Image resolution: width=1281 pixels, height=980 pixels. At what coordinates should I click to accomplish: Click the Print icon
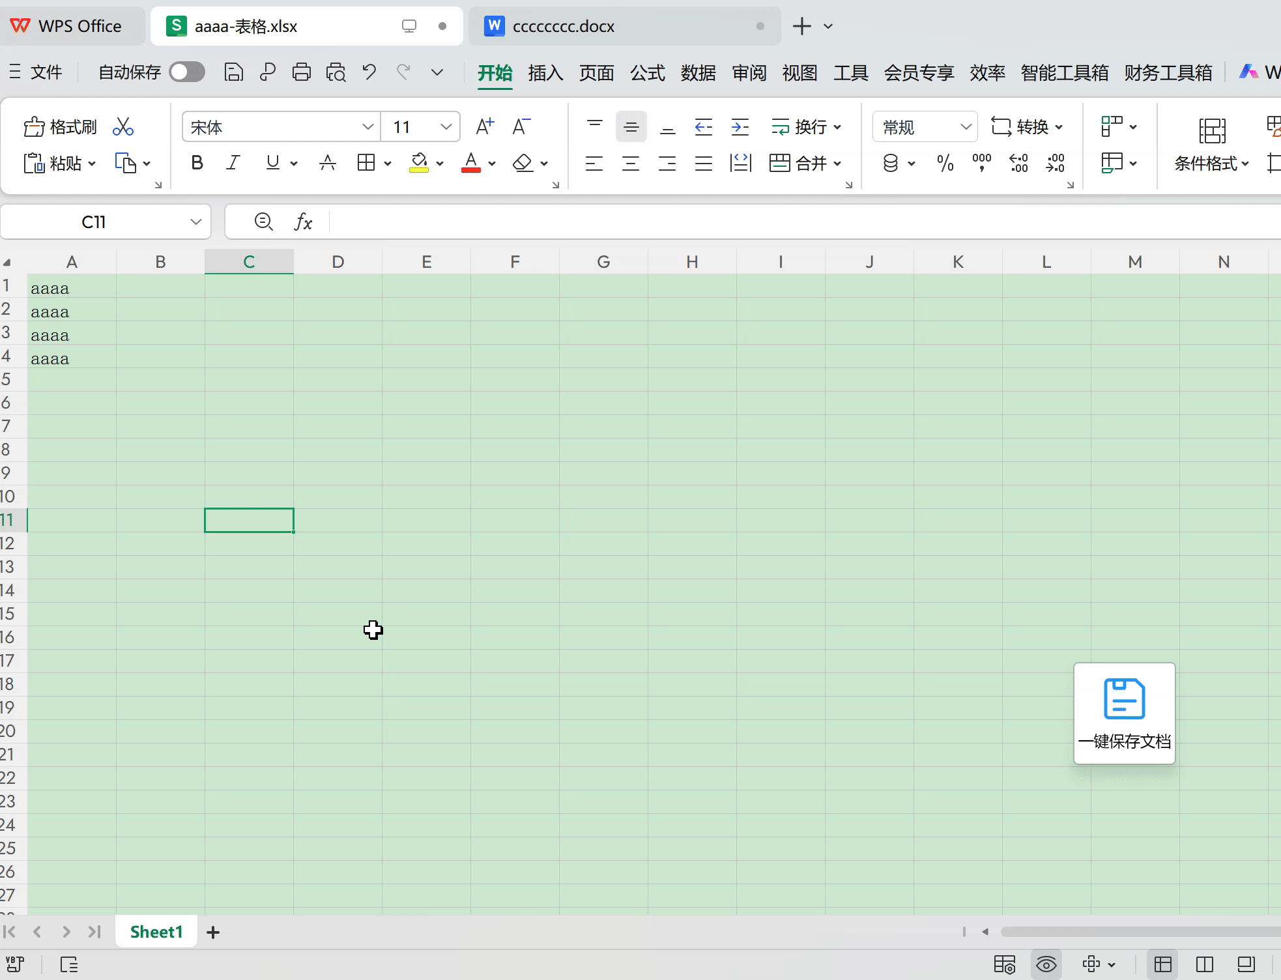301,72
